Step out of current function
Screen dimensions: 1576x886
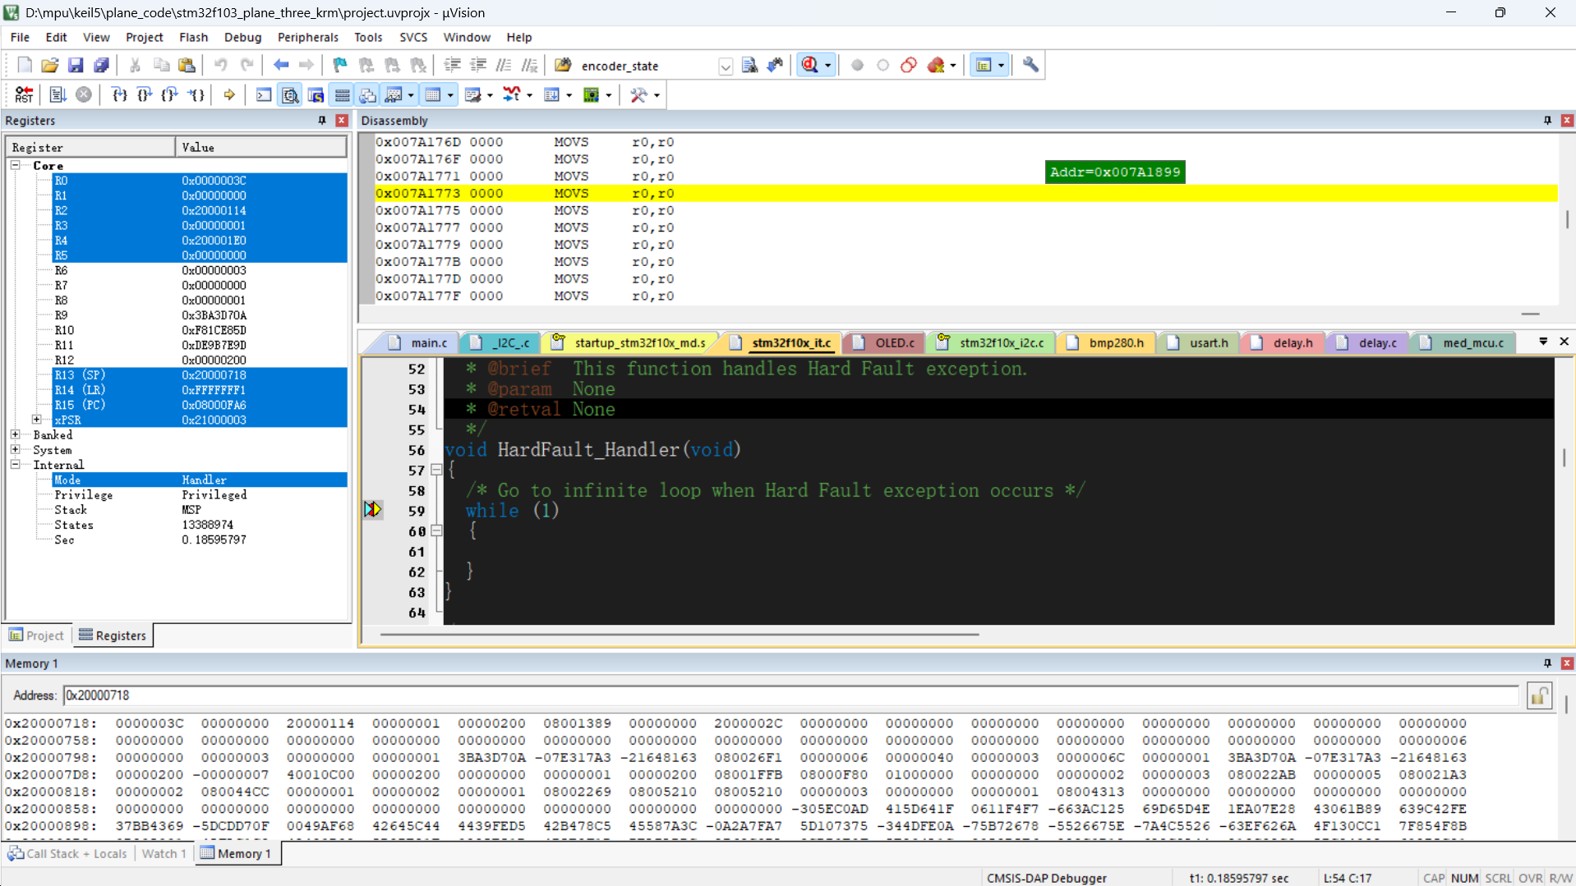pos(170,95)
